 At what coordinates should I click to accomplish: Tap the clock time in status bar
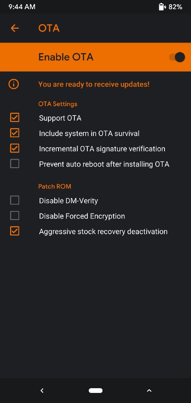click(x=22, y=7)
